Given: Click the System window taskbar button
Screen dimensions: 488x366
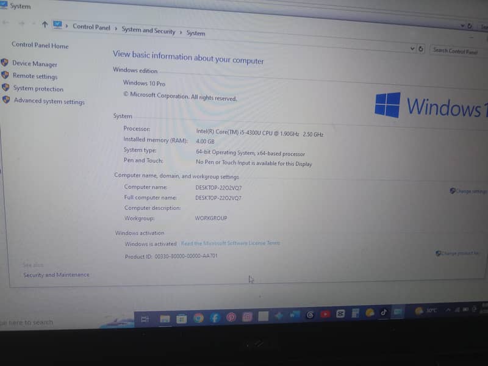Looking at the screenshot, I should (x=398, y=312).
